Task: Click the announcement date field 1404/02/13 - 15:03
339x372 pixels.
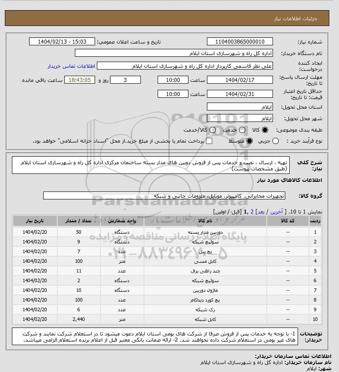Action: [62, 41]
